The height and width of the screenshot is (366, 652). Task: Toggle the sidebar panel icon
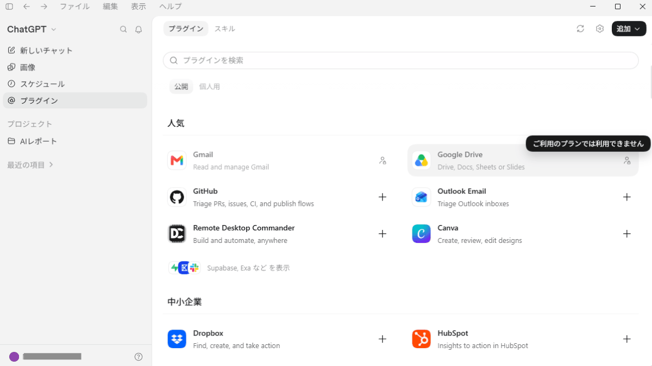click(9, 7)
